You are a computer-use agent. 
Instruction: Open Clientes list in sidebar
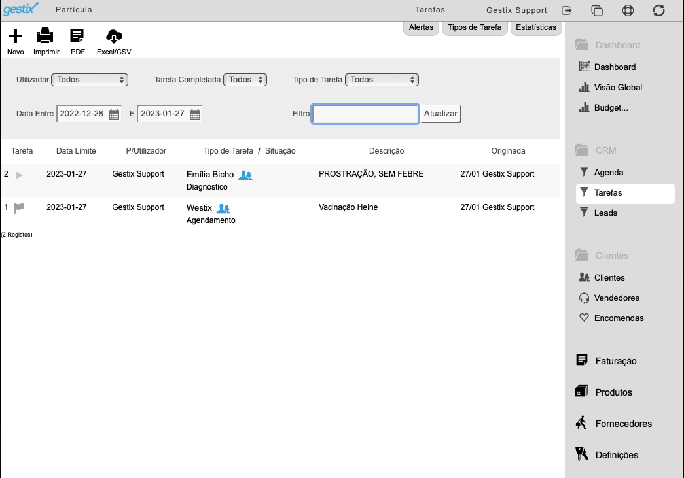click(x=609, y=277)
